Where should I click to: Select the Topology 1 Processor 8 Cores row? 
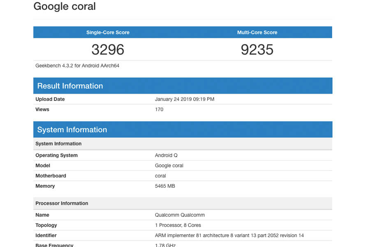(176, 225)
